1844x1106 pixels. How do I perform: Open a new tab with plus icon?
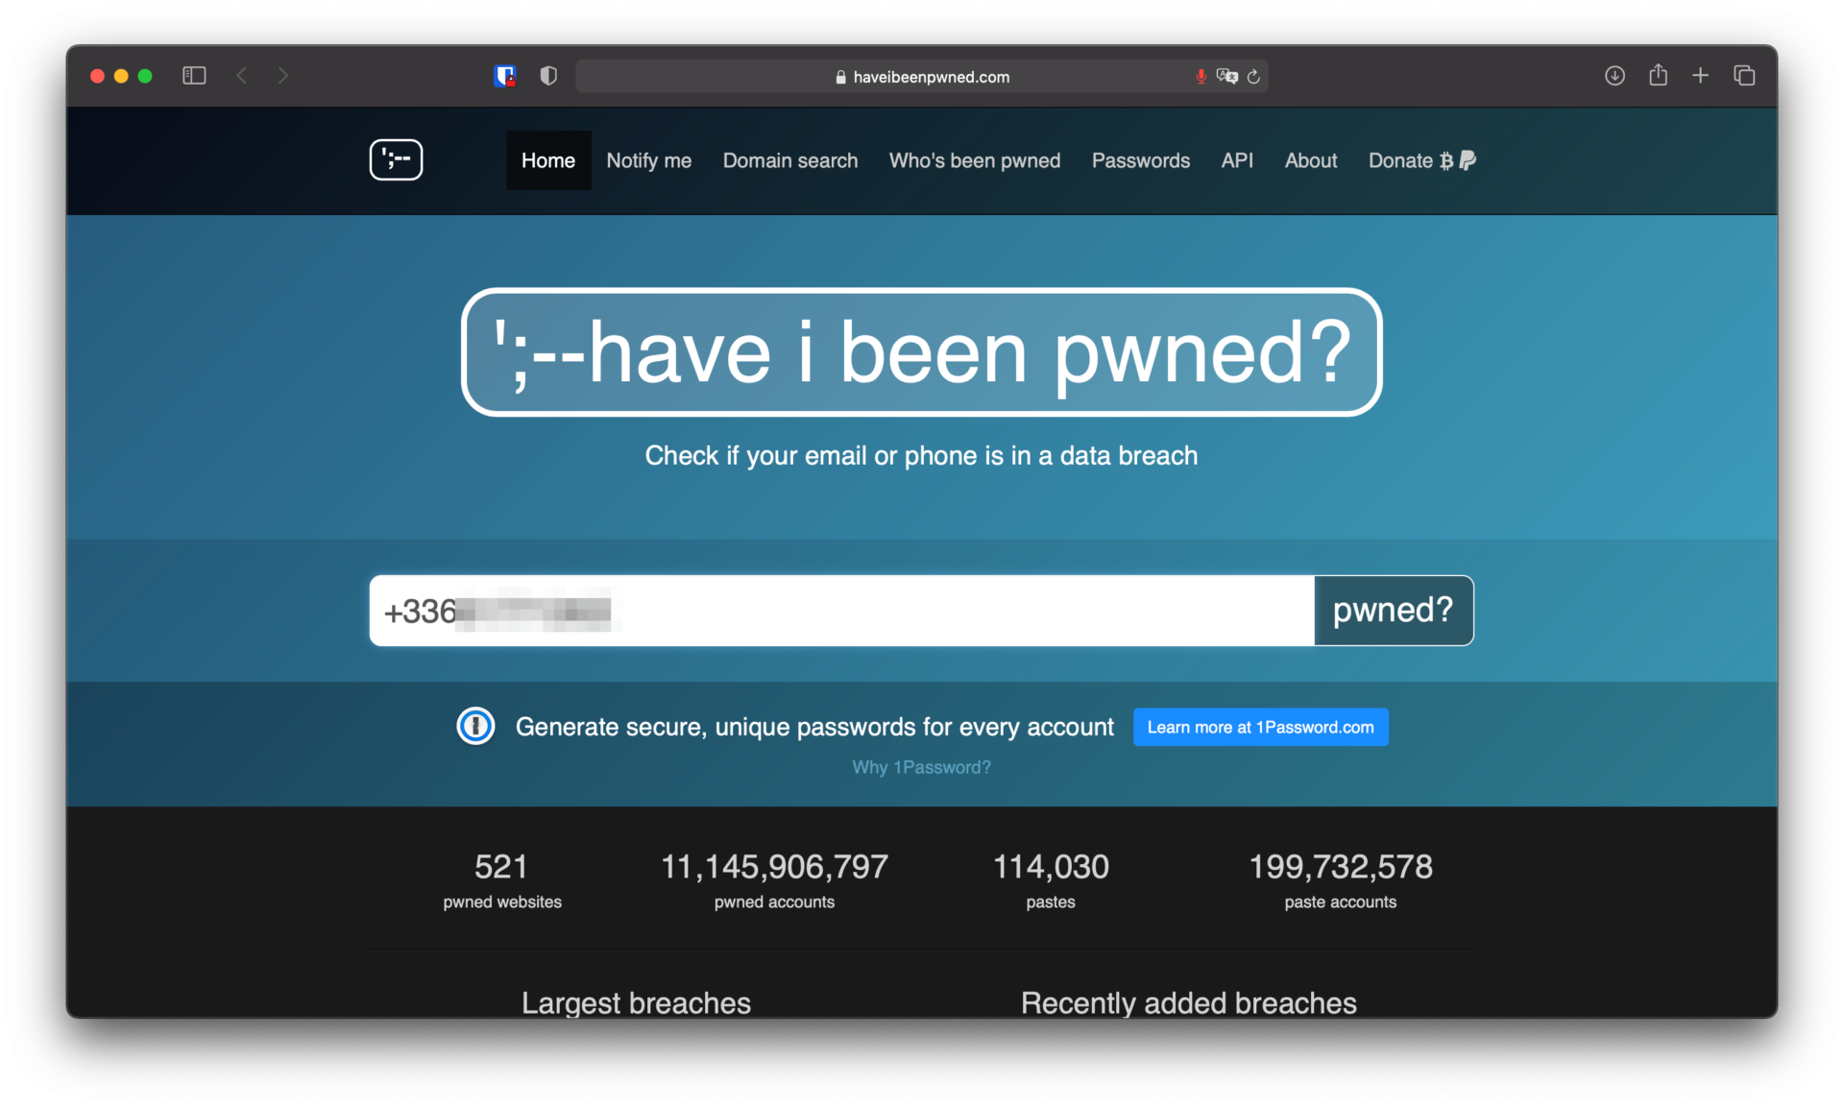point(1700,75)
